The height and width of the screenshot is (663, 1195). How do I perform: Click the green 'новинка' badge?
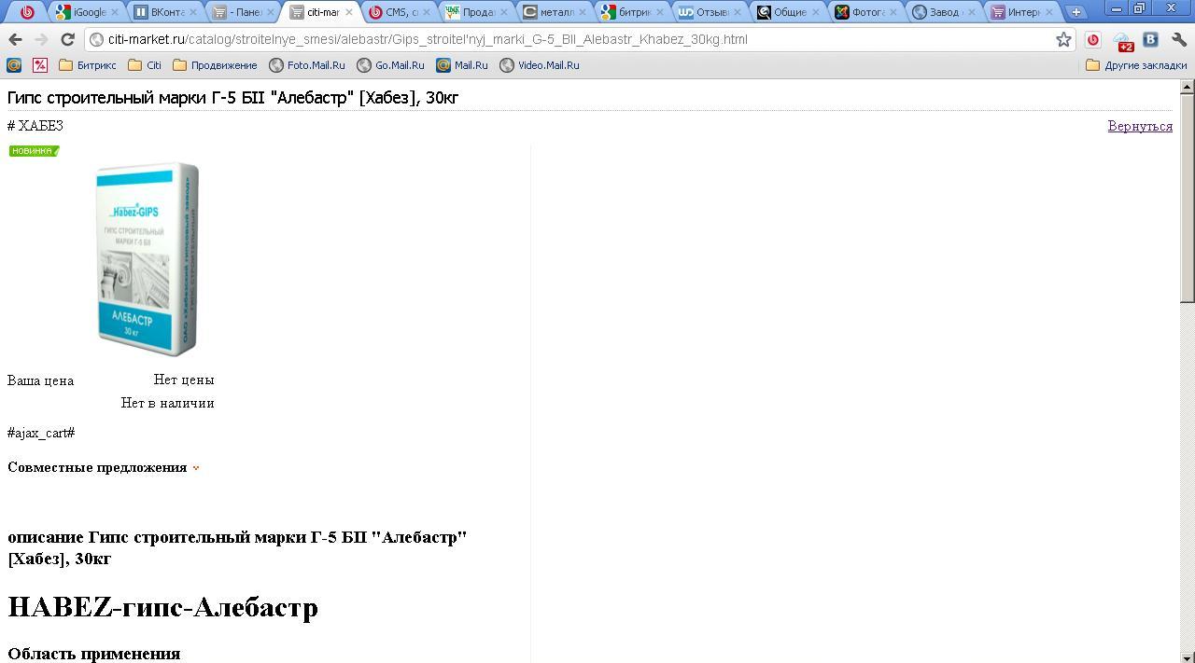(34, 150)
